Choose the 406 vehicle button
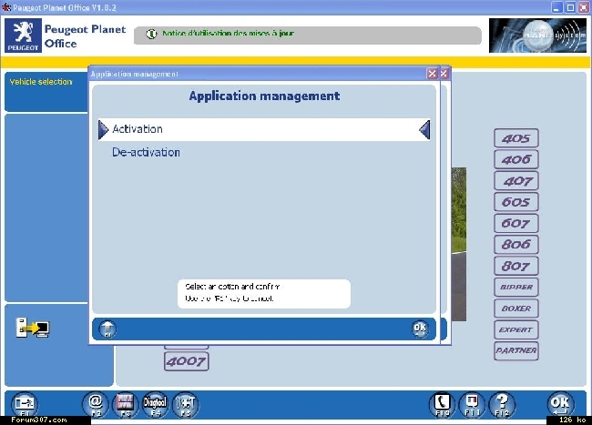592x425 pixels. click(x=516, y=159)
